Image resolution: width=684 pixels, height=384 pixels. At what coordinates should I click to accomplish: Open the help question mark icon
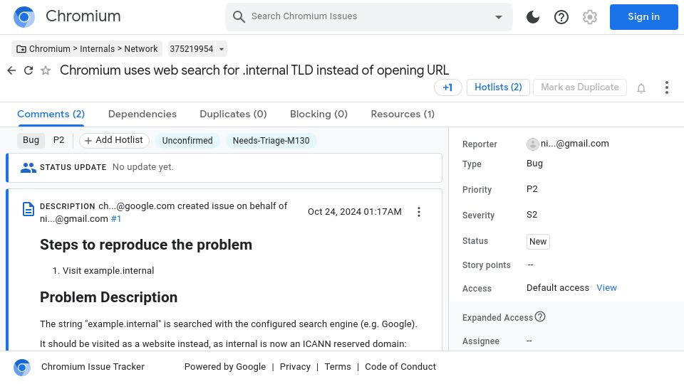pos(561,17)
